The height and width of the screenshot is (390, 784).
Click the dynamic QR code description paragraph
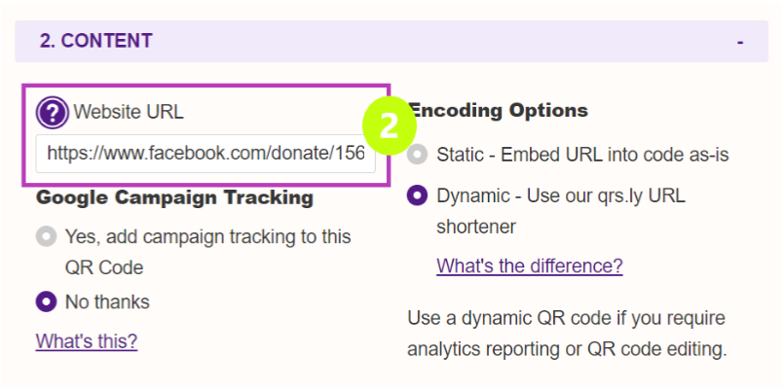[x=567, y=334]
